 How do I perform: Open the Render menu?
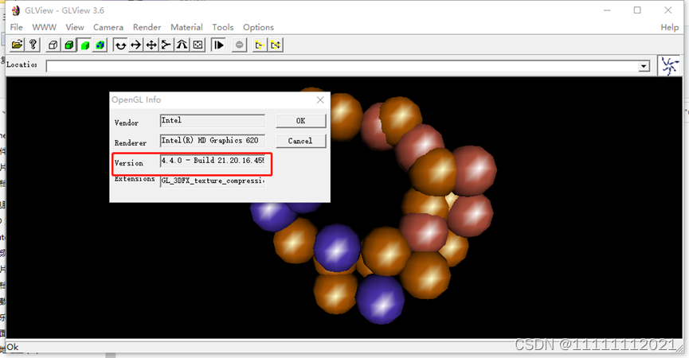147,27
